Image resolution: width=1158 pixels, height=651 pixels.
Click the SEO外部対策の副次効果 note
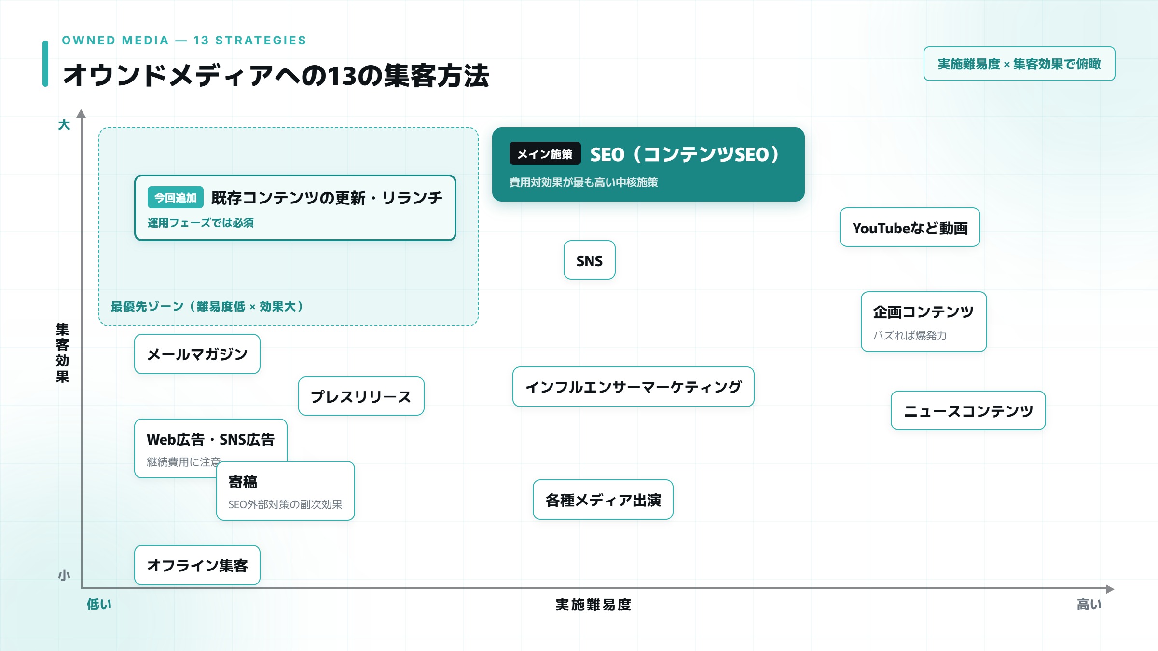[285, 504]
